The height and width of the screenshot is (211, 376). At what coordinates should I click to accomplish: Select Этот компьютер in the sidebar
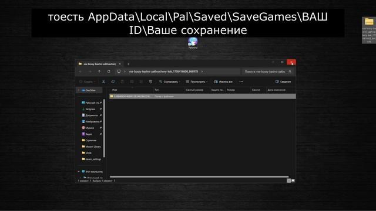click(x=92, y=172)
